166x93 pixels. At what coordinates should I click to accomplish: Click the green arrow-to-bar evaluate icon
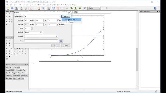(80, 8)
